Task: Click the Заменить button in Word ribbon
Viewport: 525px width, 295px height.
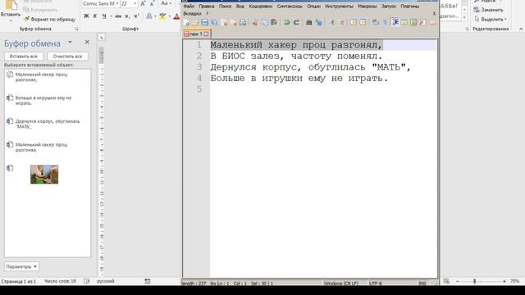Action: pyautogui.click(x=489, y=10)
